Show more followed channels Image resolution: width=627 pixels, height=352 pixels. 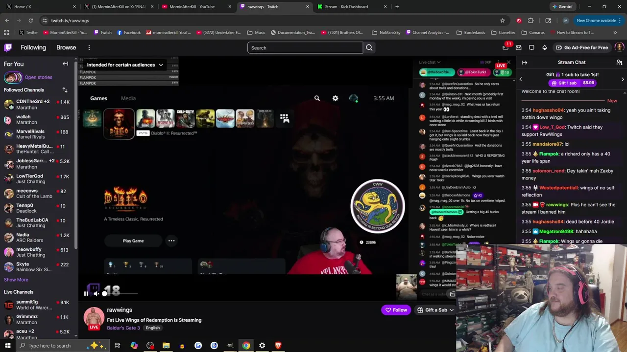16,280
